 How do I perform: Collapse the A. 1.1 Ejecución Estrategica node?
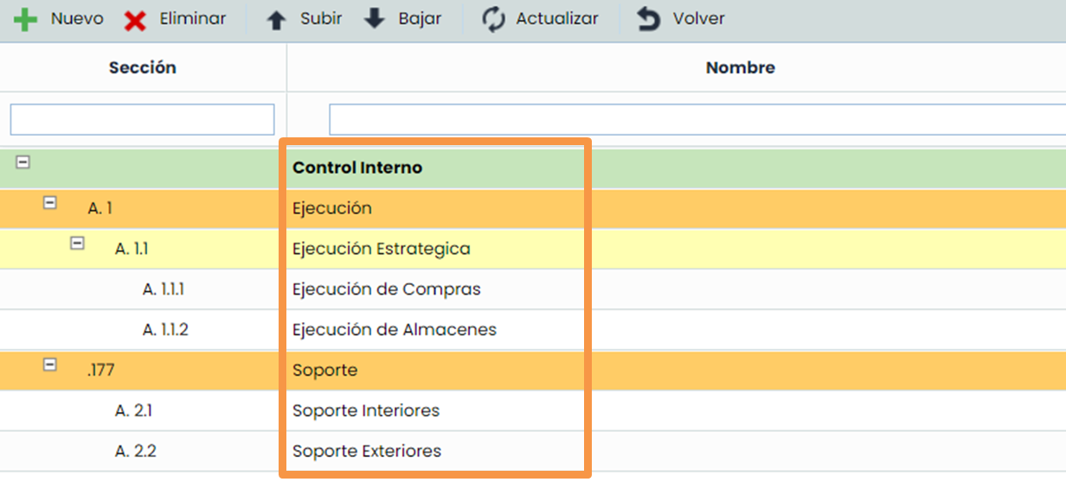(x=77, y=244)
